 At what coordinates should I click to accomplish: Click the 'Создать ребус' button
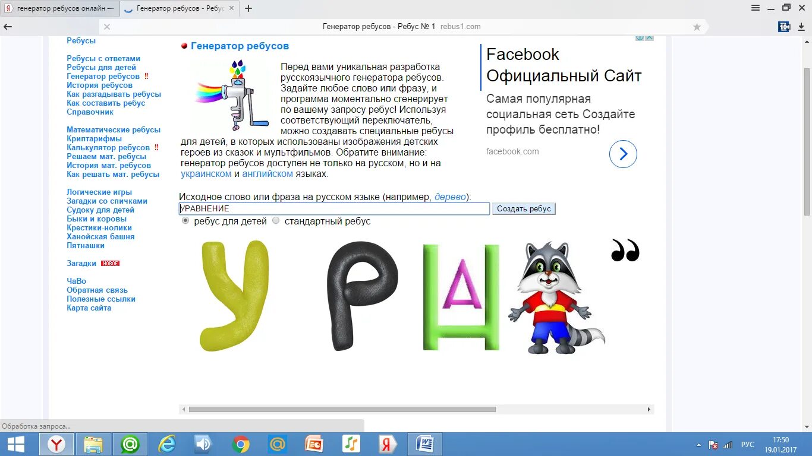(x=524, y=208)
